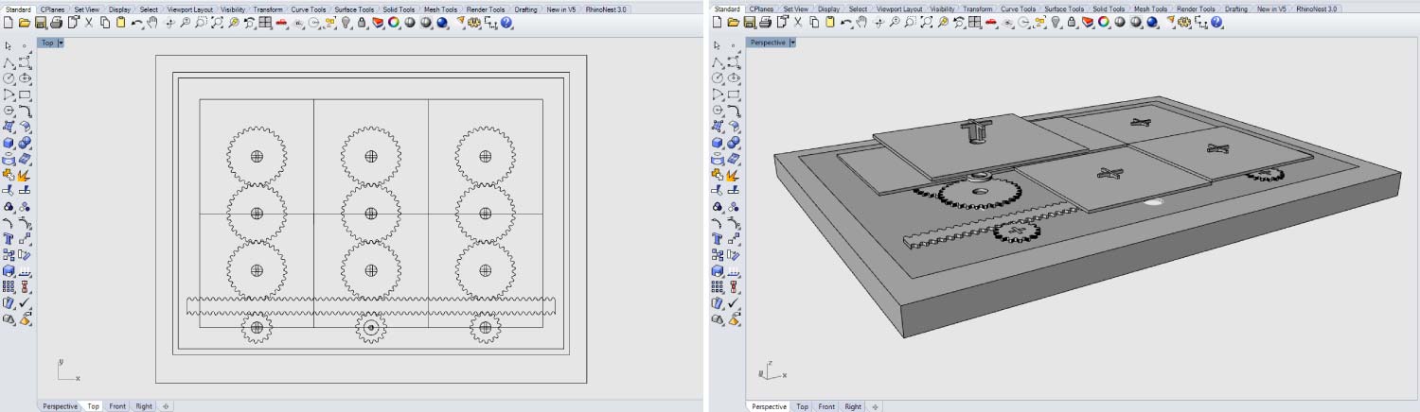Image resolution: width=1420 pixels, height=412 pixels.
Task: Click color wheel properties icon in left Rhino window
Action: [393, 23]
